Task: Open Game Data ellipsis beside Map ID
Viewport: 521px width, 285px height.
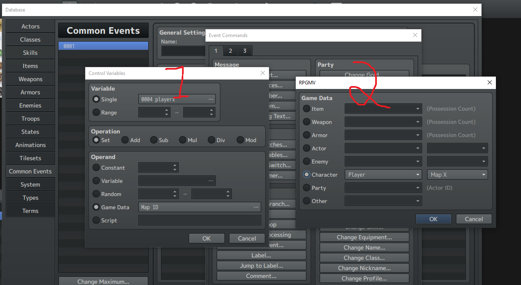Action: (256, 207)
